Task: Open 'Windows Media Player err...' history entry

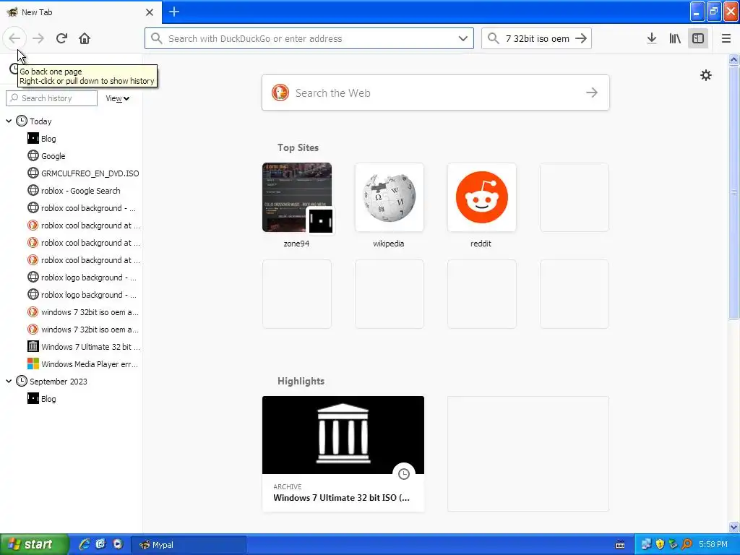Action: pos(82,364)
